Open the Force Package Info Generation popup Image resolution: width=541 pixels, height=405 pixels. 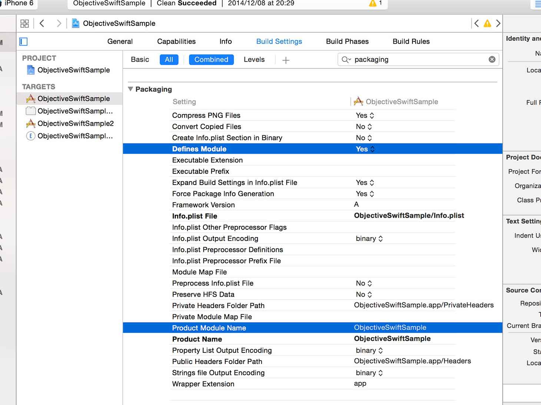pos(365,194)
